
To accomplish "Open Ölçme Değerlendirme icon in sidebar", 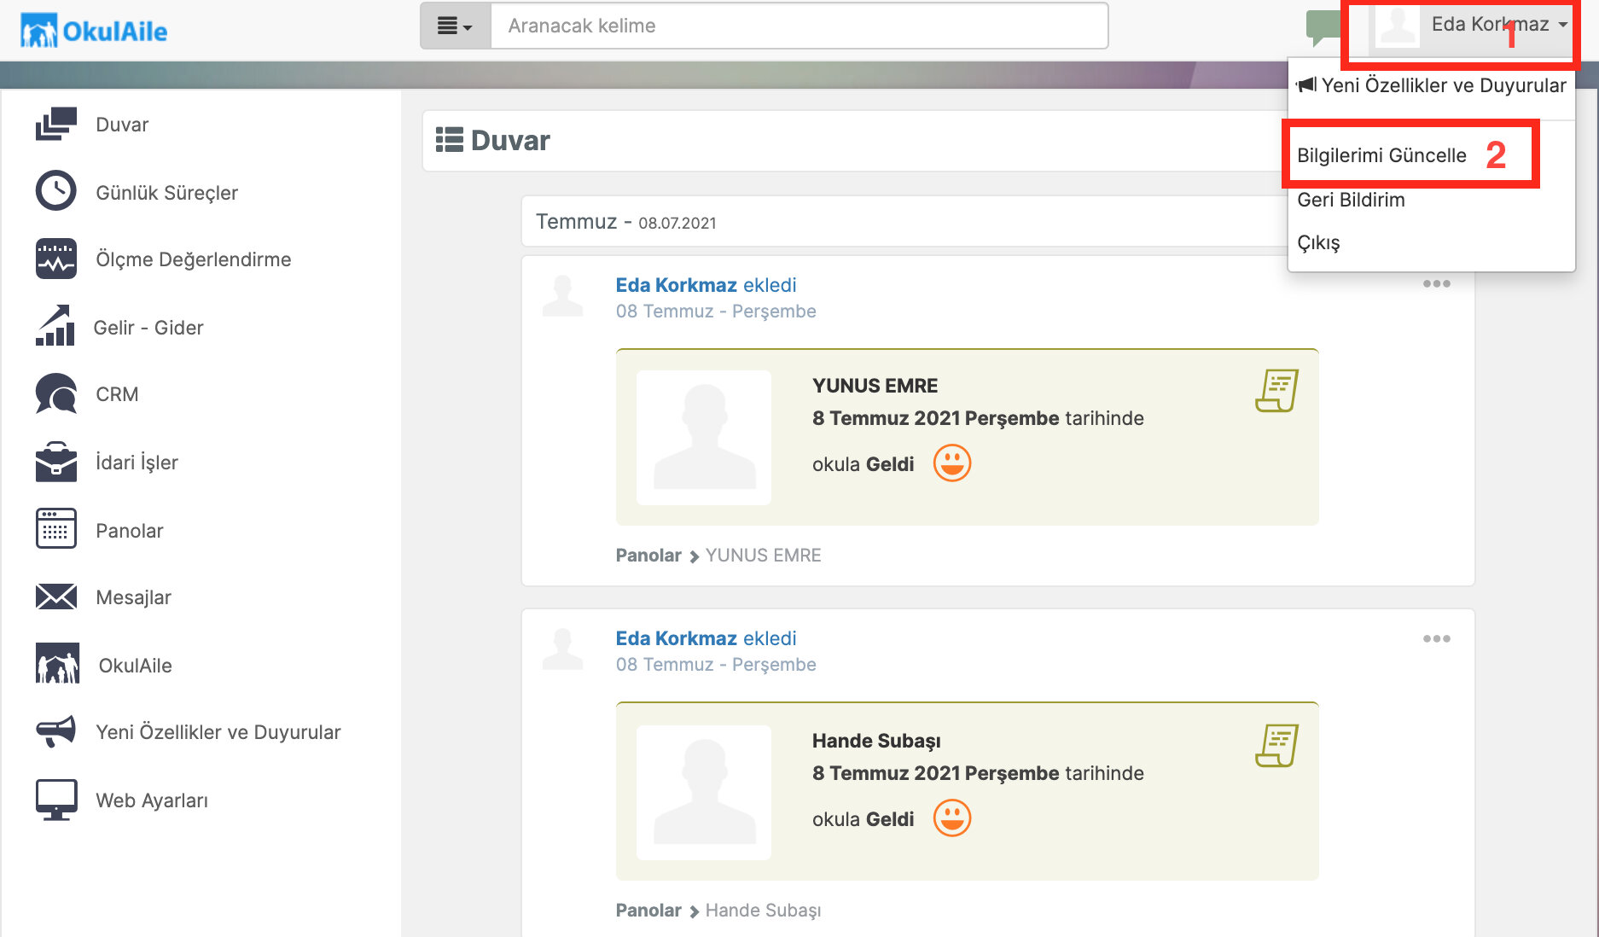I will (56, 259).
